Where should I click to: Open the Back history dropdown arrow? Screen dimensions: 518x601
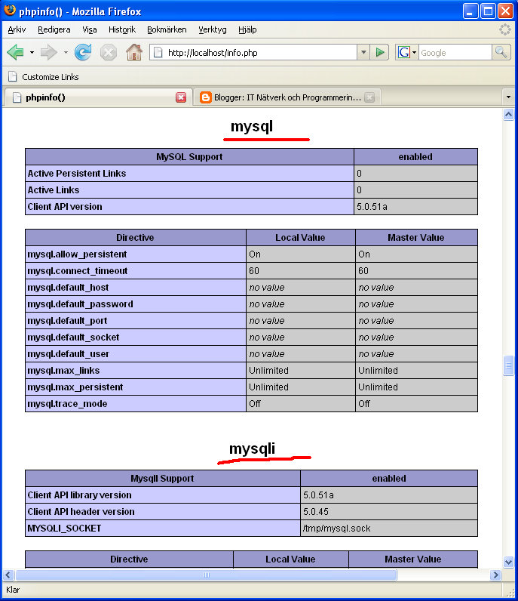32,53
